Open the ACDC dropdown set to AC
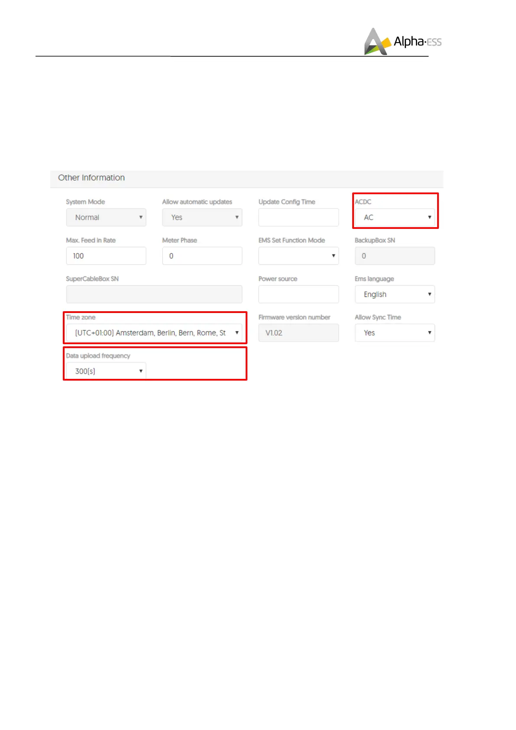 click(395, 217)
